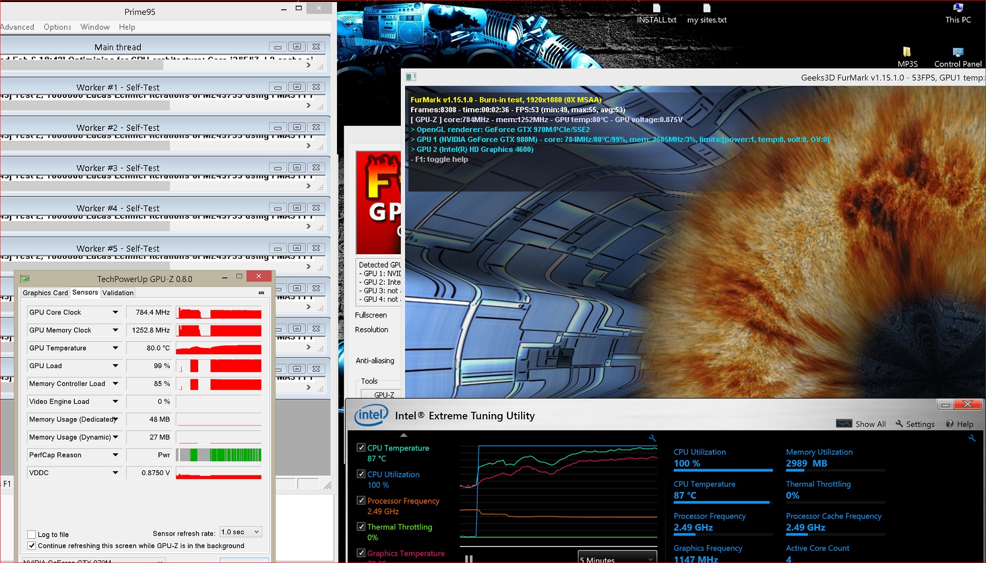Uncheck Continue refreshing in background option
The width and height of the screenshot is (986, 563).
(x=32, y=545)
